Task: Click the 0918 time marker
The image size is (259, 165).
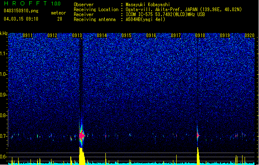Action: pyautogui.click(x=200, y=35)
